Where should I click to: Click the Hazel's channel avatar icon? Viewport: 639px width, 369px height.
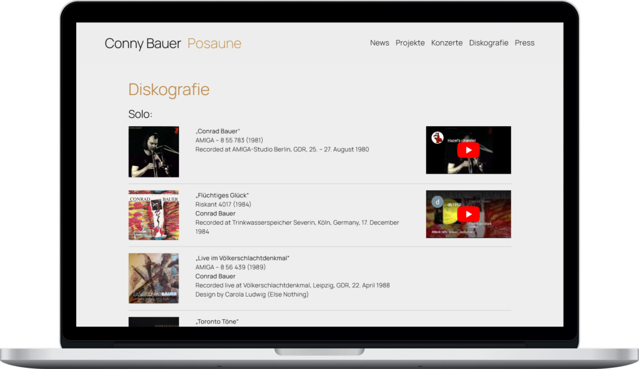click(438, 138)
